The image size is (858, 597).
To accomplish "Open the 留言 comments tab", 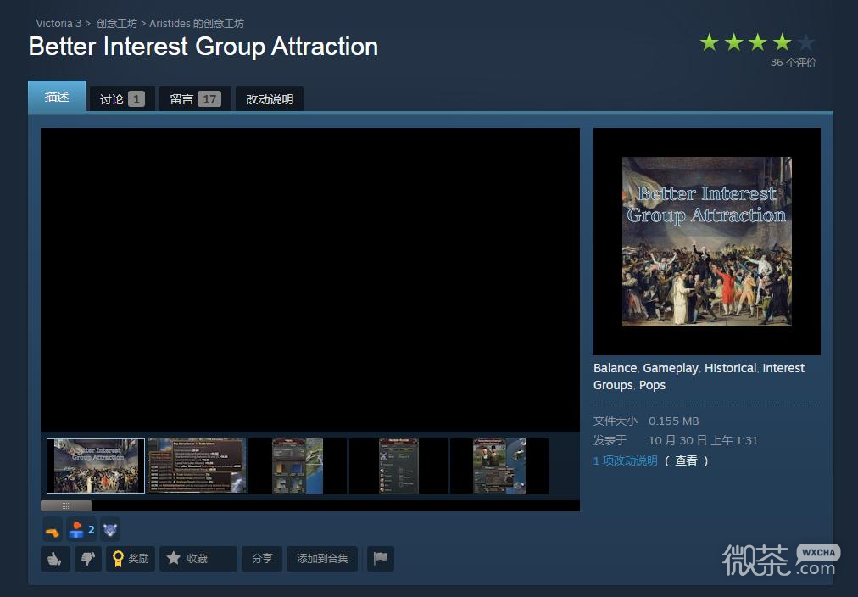I will tap(195, 99).
